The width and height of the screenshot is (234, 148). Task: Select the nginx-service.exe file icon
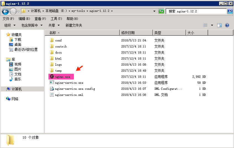click(x=52, y=83)
